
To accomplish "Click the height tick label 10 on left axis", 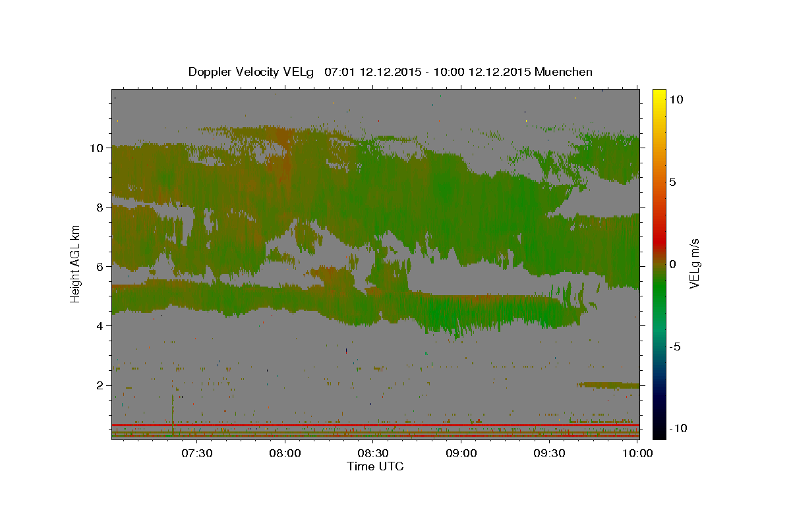I will 98,148.
